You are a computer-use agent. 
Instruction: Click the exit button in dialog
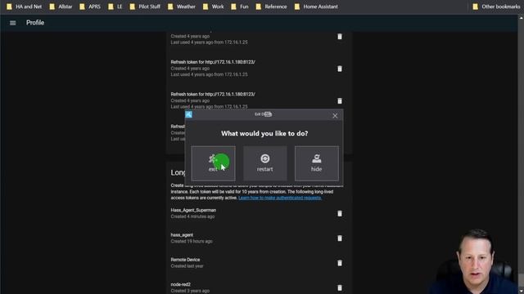[213, 163]
